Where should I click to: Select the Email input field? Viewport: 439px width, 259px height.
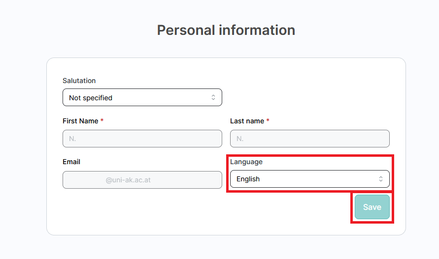pyautogui.click(x=142, y=180)
